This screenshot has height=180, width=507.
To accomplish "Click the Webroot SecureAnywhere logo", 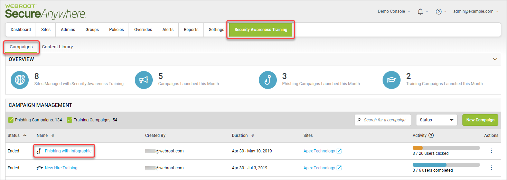I will pyautogui.click(x=45, y=12).
